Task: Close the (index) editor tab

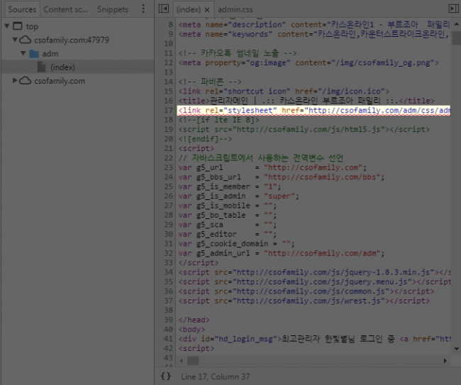Action: 207,10
